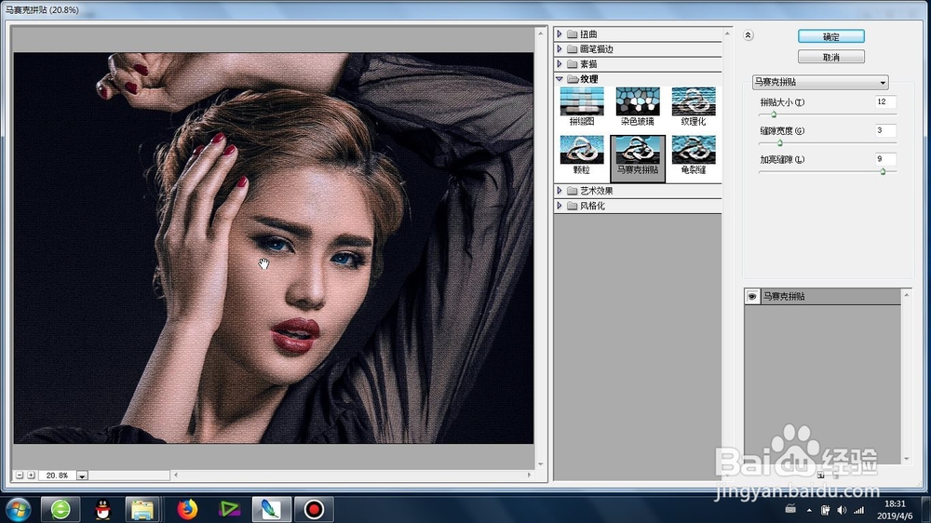Toggle visibility of 马赛克拼贴 effect layer
931x523 pixels.
(752, 296)
